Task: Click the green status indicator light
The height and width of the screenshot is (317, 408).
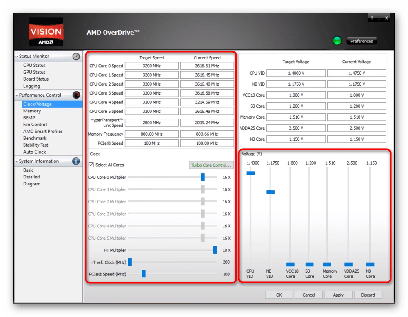Action: 337,41
